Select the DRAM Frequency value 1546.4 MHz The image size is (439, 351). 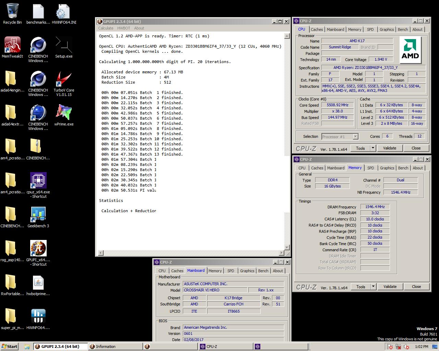[x=375, y=207]
